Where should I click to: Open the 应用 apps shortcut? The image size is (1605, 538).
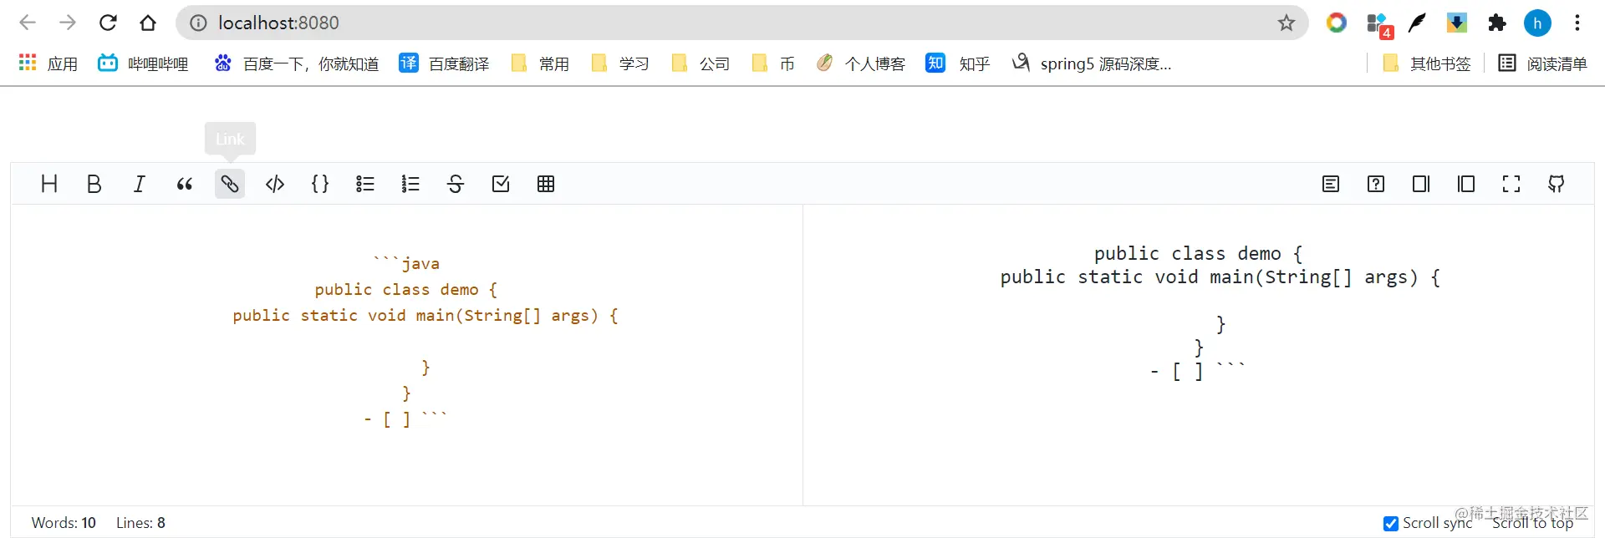point(48,63)
